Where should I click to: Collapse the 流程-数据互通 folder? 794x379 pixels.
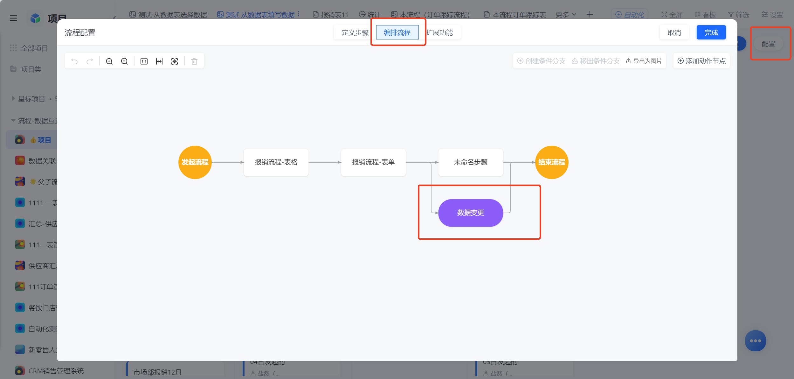13,121
